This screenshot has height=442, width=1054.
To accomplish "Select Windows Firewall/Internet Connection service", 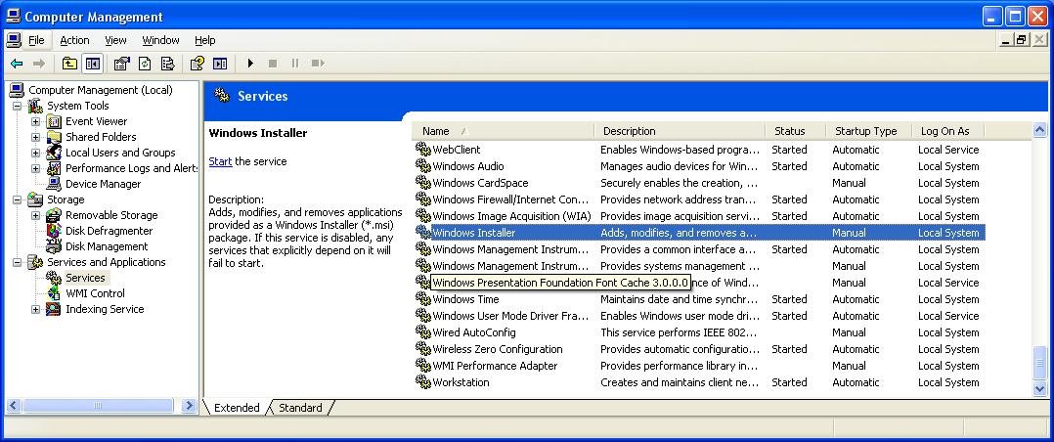I will (x=698, y=199).
